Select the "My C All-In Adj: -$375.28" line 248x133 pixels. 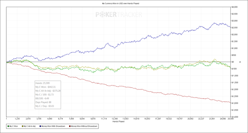tap(48, 91)
